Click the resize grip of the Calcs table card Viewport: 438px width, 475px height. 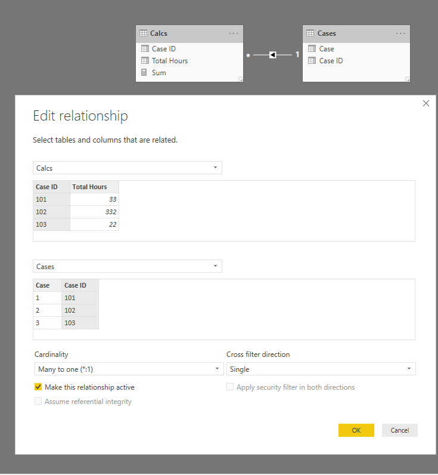click(x=241, y=80)
